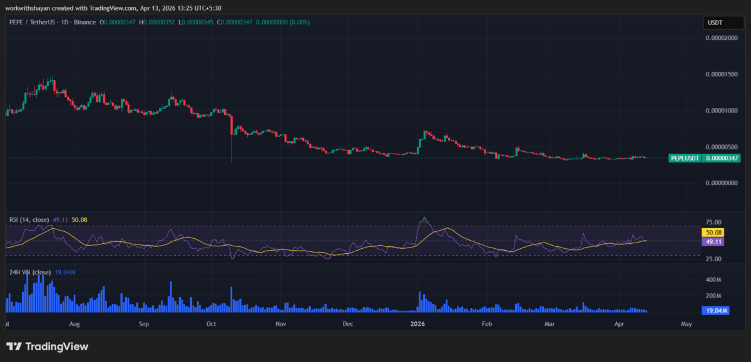Image resolution: width=751 pixels, height=362 pixels.
Task: Click the purple RSI value 49.11 label
Action: click(713, 241)
